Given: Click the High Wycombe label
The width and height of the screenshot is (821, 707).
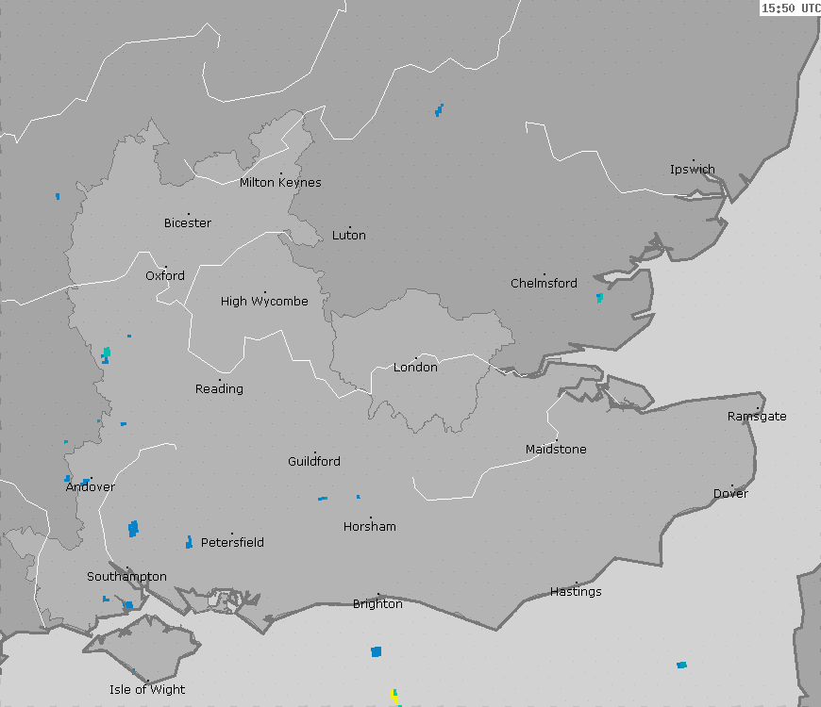Looking at the screenshot, I should tap(264, 302).
